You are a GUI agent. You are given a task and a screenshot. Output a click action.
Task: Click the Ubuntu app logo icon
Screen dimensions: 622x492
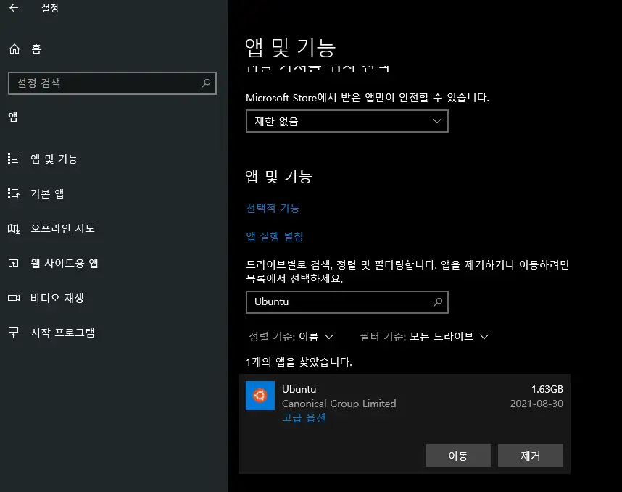(x=260, y=395)
